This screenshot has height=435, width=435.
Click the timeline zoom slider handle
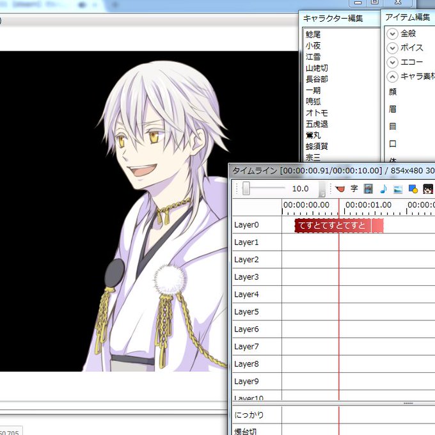pos(246,188)
